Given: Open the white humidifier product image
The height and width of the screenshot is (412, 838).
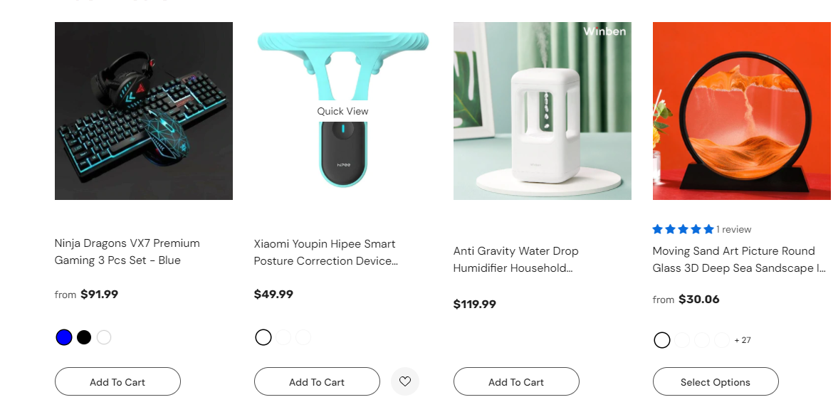Looking at the screenshot, I should coord(543,110).
